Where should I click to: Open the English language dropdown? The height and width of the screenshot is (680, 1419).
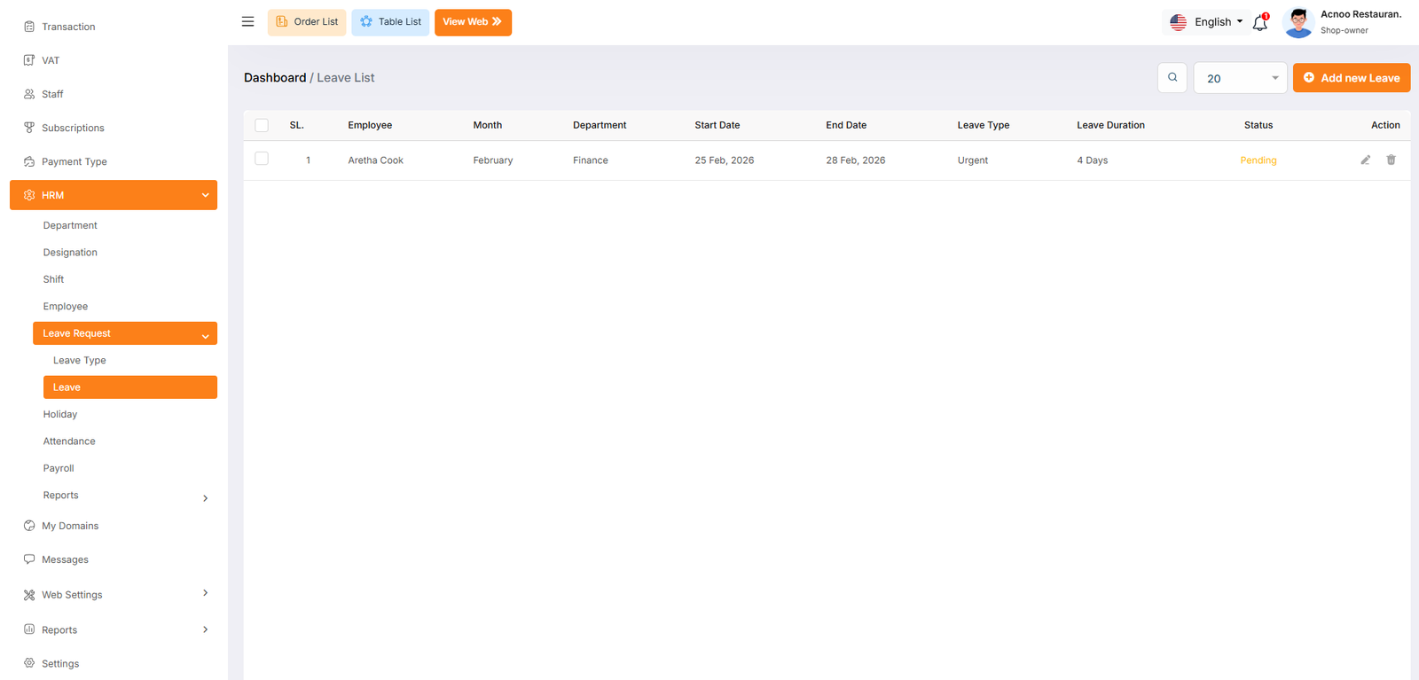click(1206, 22)
